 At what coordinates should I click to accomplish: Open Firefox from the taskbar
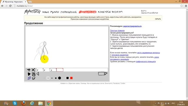point(23,103)
